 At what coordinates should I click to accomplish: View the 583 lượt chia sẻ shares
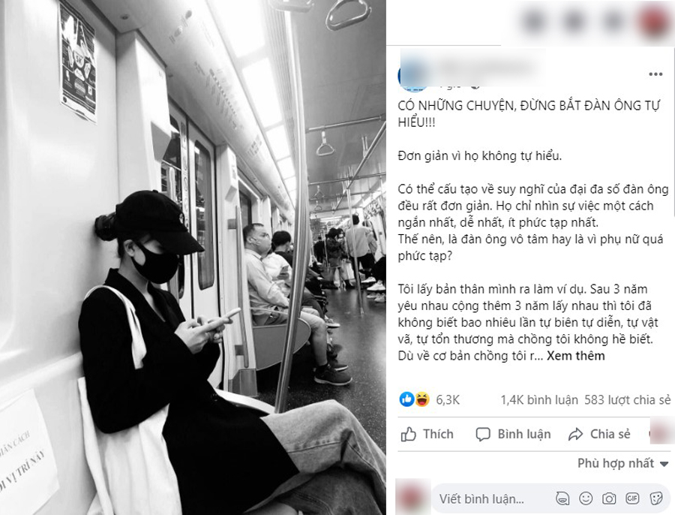[627, 400]
